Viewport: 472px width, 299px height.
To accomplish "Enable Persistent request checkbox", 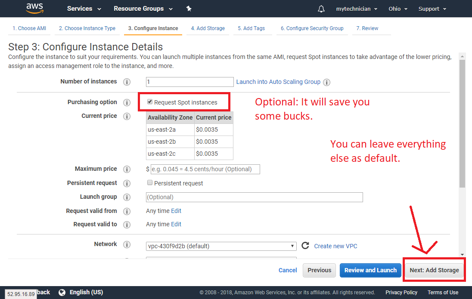I will click(149, 182).
